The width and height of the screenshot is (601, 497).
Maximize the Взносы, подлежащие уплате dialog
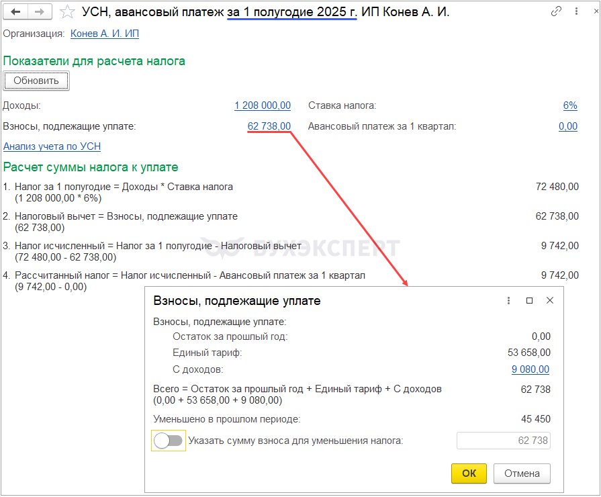pos(529,301)
